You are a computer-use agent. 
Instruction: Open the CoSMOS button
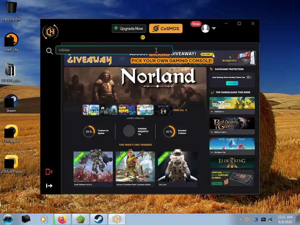166,28
